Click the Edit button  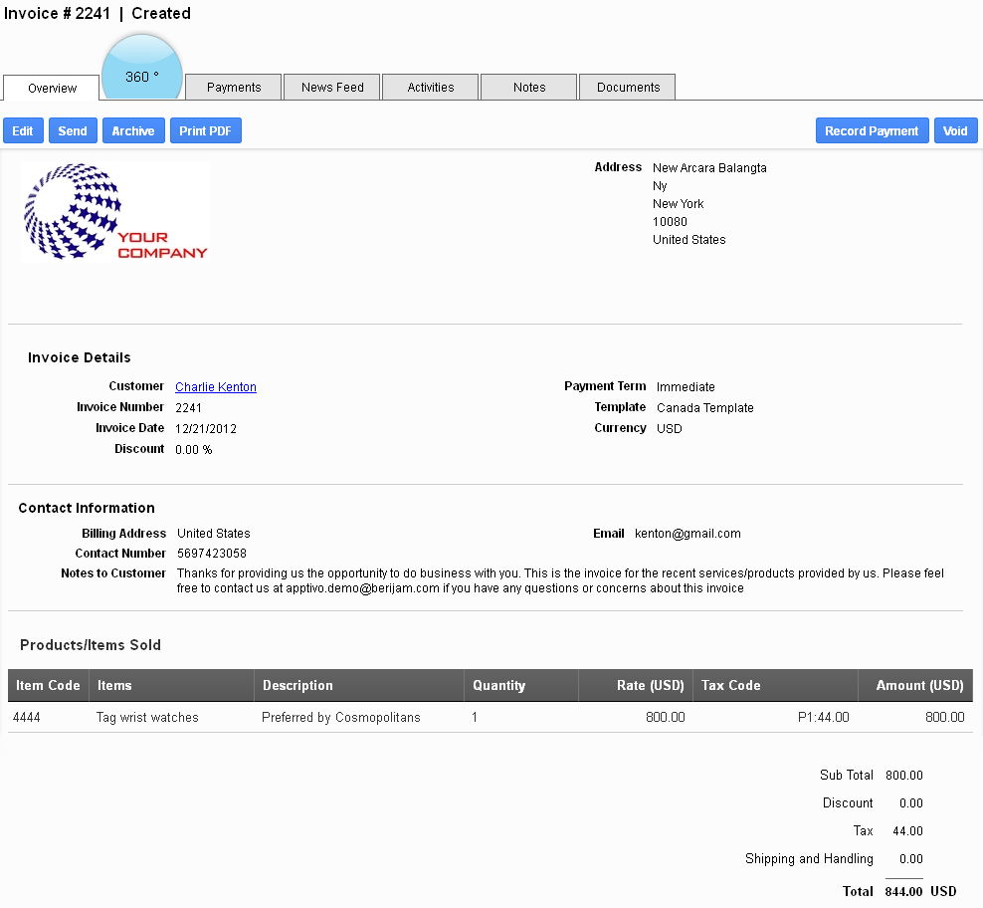pos(23,129)
